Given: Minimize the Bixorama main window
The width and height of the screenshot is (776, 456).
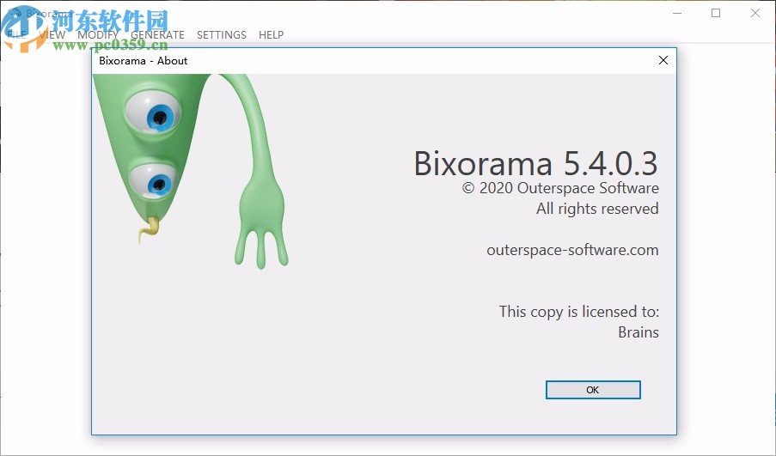Looking at the screenshot, I should coord(677,13).
